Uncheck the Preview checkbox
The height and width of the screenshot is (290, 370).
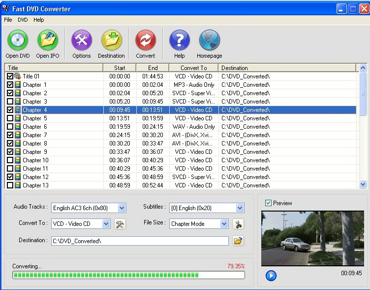click(x=268, y=203)
